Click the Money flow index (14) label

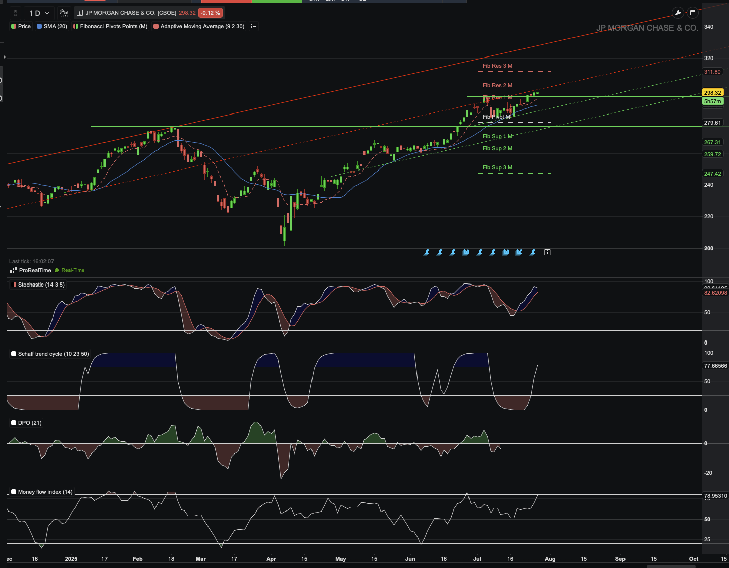click(x=45, y=492)
